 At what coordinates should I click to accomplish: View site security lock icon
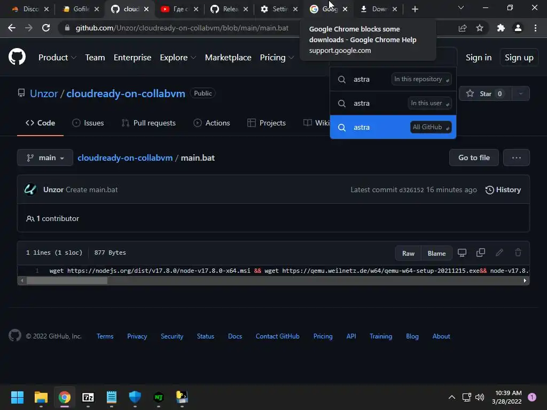(67, 28)
